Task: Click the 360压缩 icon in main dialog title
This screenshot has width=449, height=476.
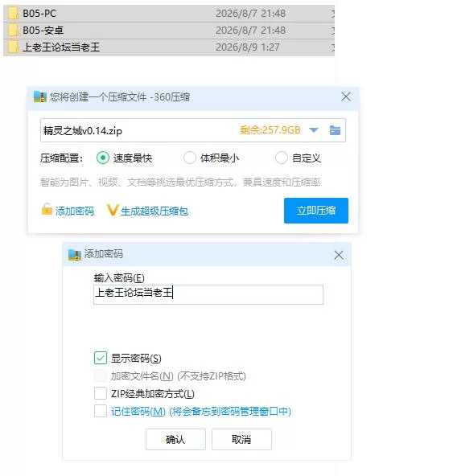Action: pos(39,96)
